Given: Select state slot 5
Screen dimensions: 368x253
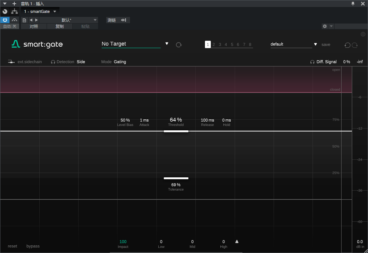Looking at the screenshot, I should point(232,44).
